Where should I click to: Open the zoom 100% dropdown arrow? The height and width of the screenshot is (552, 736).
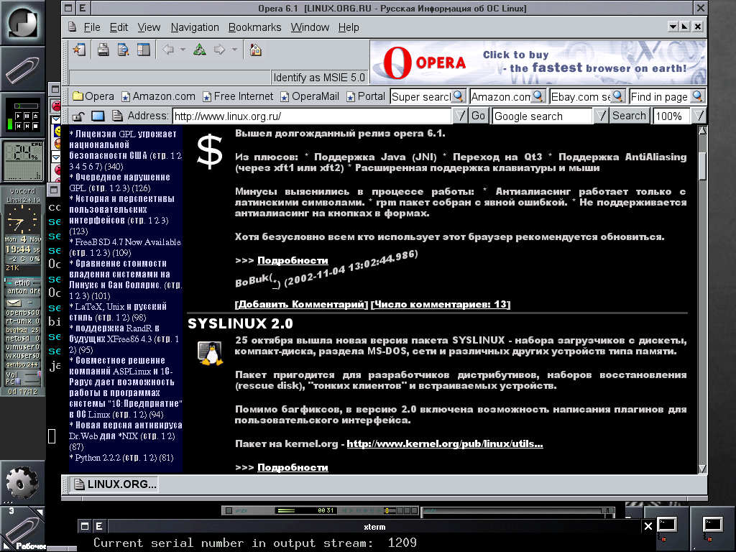(699, 116)
